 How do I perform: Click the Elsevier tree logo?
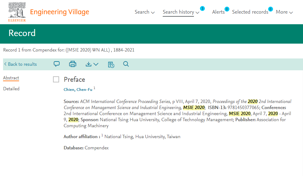(17, 12)
